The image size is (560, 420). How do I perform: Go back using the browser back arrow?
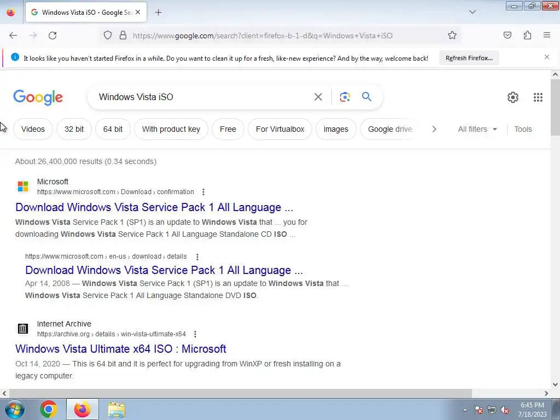[x=13, y=36]
